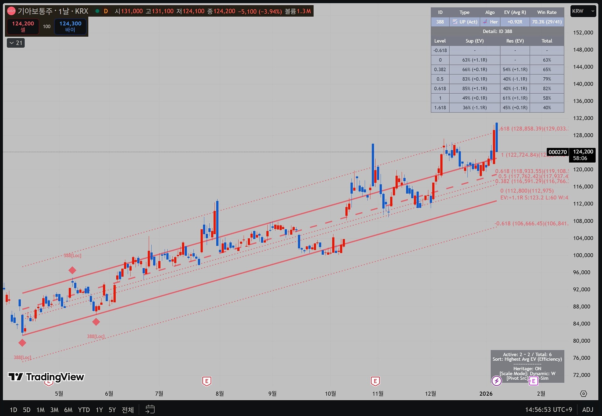Image resolution: width=602 pixels, height=416 pixels.
Task: Click the Kia symbol logo icon
Action: pos(11,11)
